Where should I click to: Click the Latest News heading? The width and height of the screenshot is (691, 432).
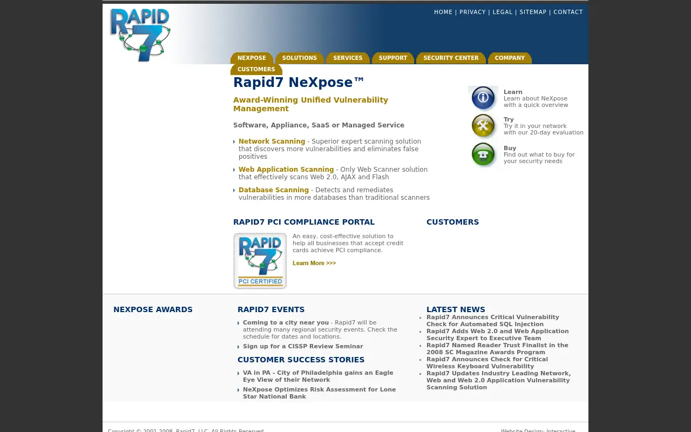coord(456,309)
